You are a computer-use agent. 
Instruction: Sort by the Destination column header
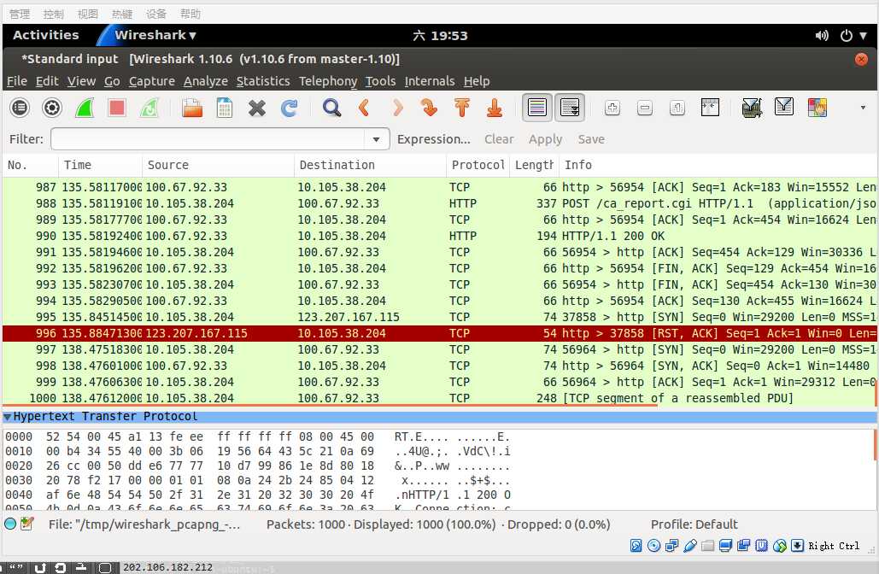pos(370,165)
